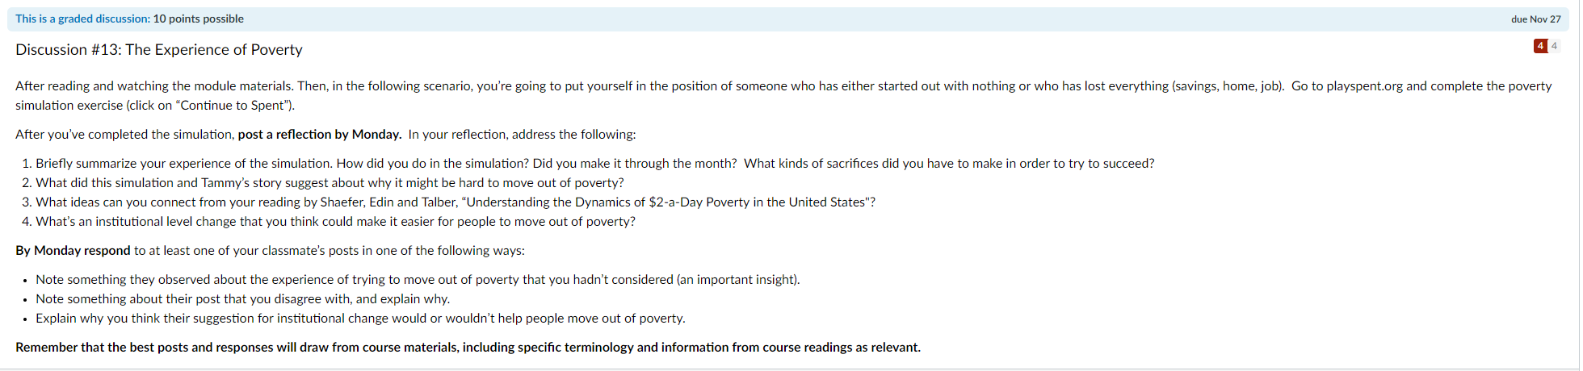Click the red unread replies badge

1540,46
